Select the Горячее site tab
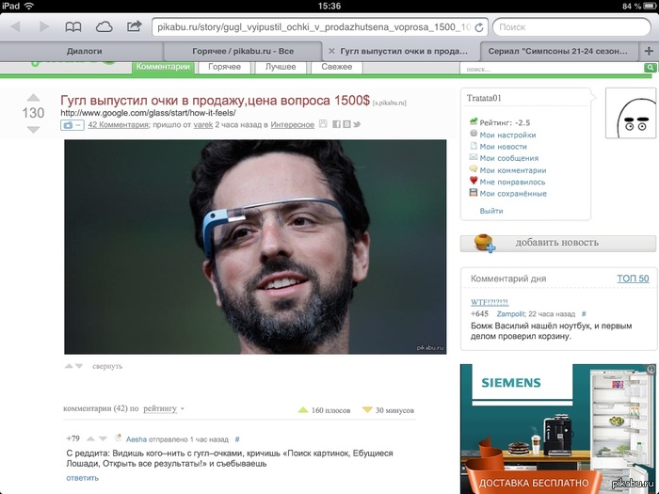The height and width of the screenshot is (494, 659). click(x=224, y=67)
